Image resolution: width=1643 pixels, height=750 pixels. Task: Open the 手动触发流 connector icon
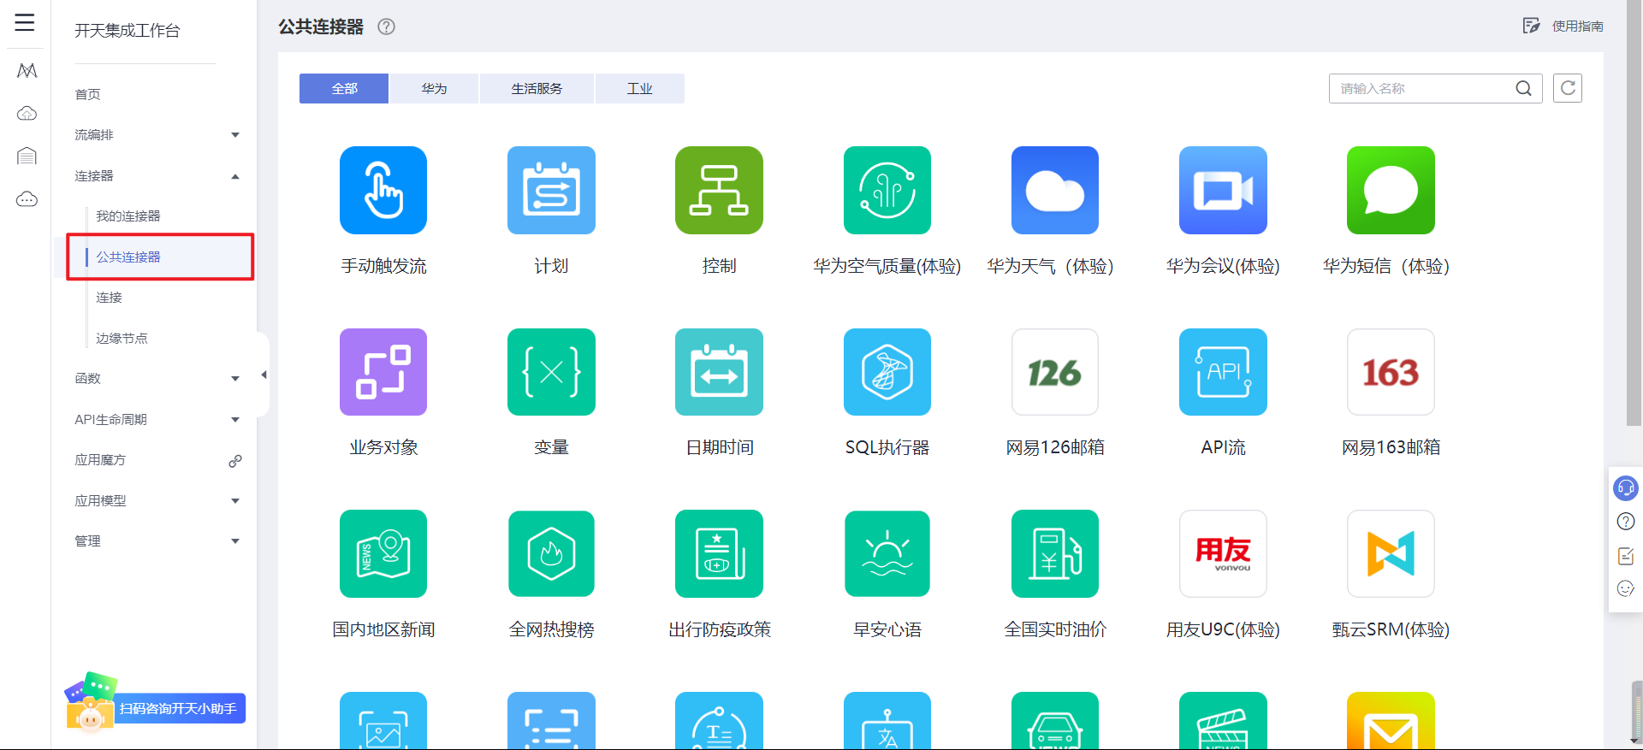383,190
